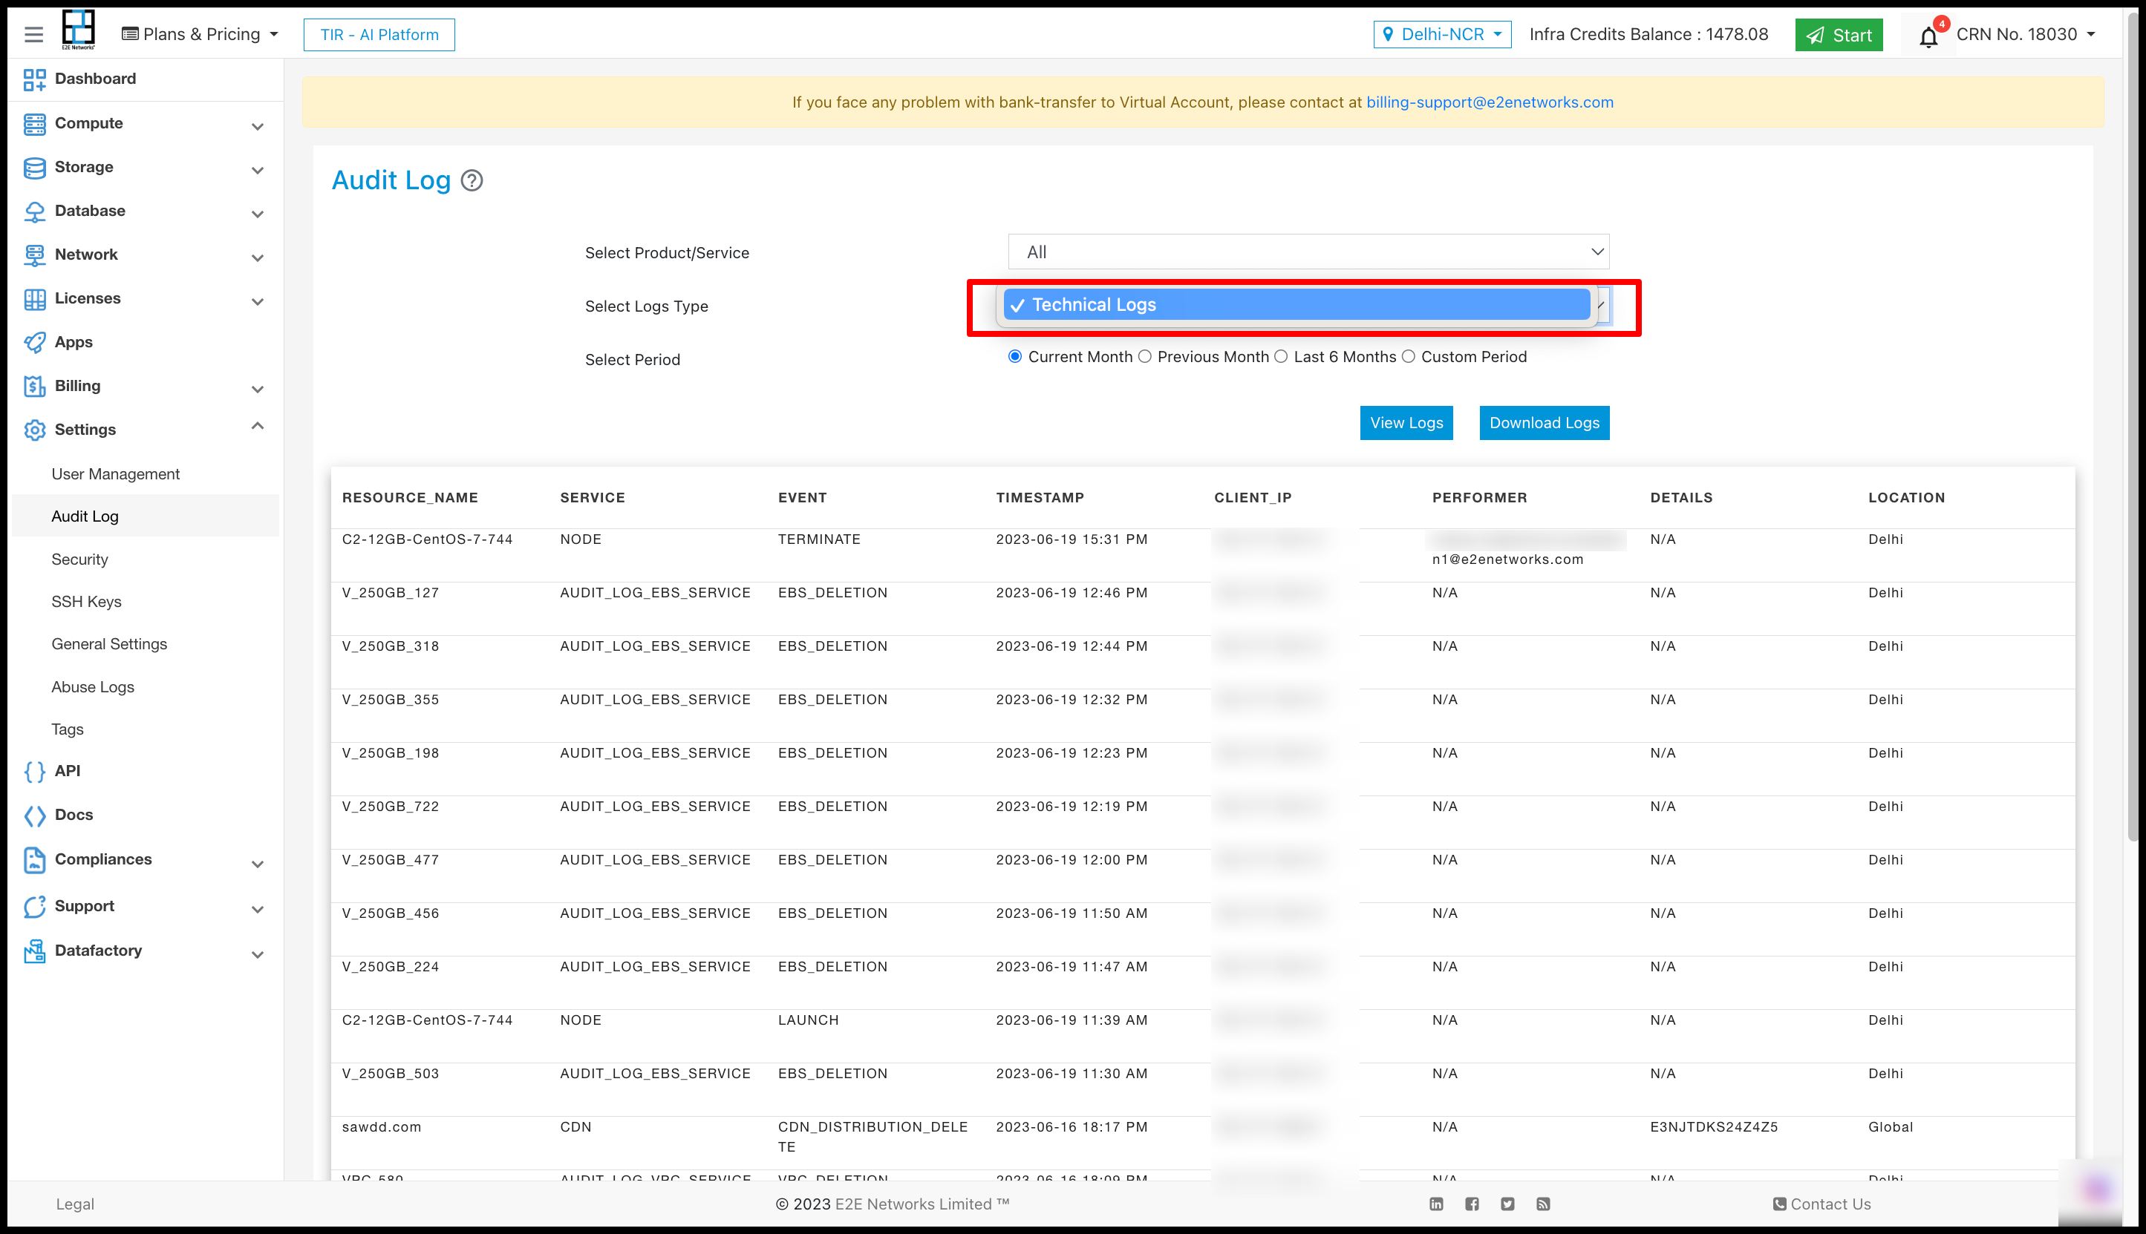Viewport: 2146px width, 1234px height.
Task: Expand the Network menu chevron
Action: click(x=257, y=258)
